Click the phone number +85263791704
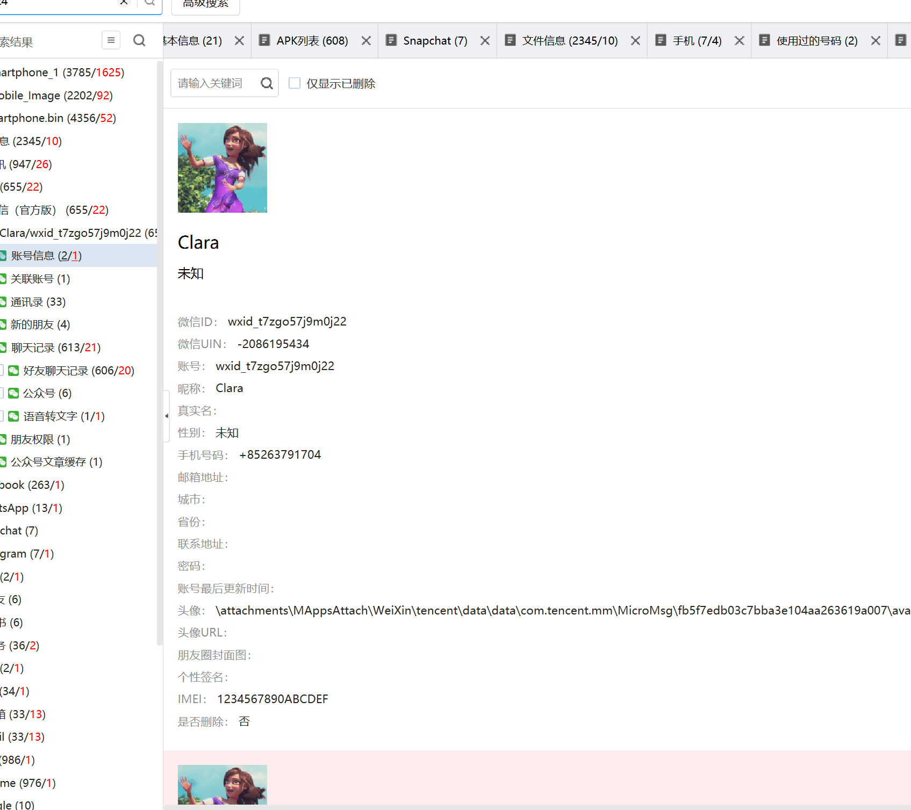 coord(280,455)
